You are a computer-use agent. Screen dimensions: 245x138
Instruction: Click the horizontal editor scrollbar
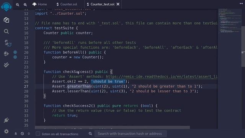(112, 127)
